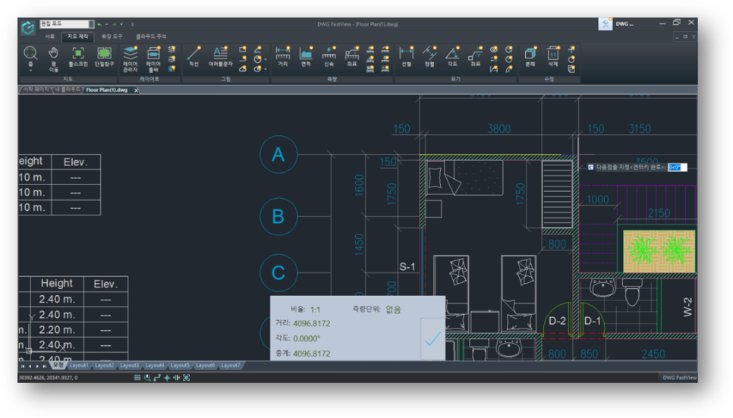The image size is (733, 418).
Task: Click the rectangle draw tool icon
Action: (x=243, y=49)
